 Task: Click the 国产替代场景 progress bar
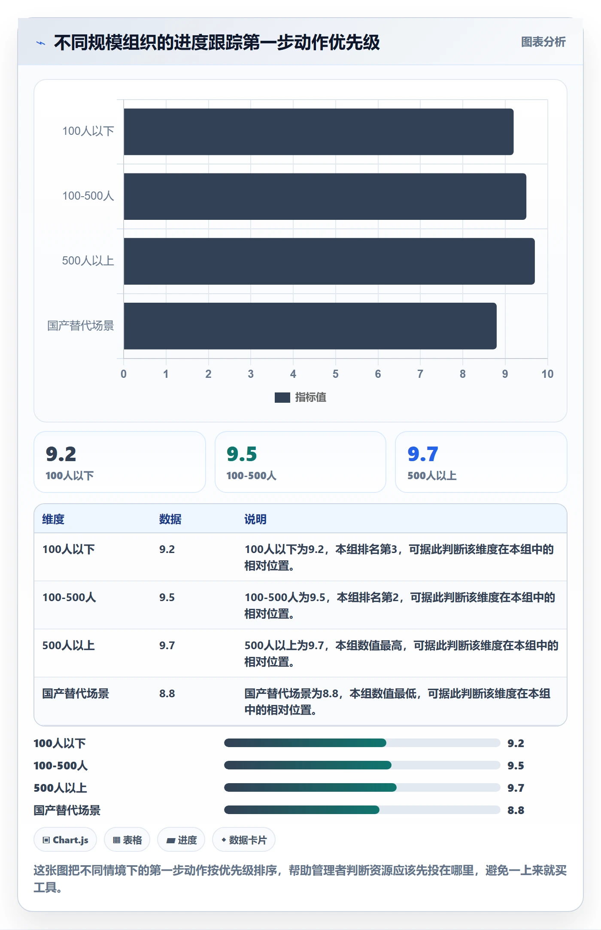(362, 810)
